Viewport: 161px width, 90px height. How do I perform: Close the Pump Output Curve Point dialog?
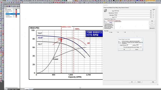(142, 39)
